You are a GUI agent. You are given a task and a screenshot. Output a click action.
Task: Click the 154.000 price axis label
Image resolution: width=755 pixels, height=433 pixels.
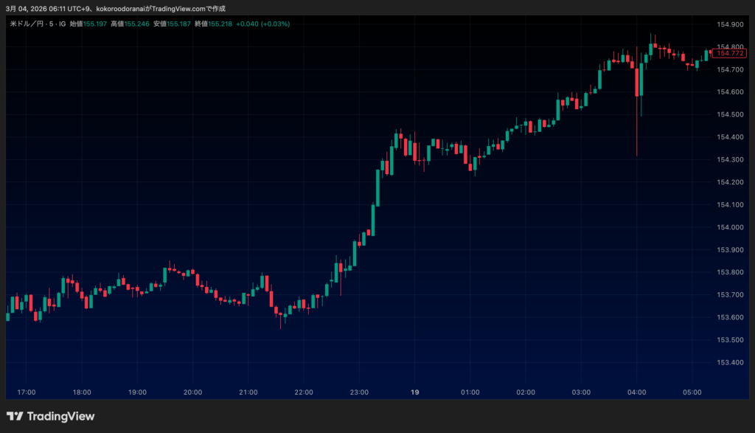point(729,227)
